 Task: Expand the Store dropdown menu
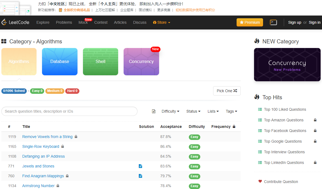point(161,22)
